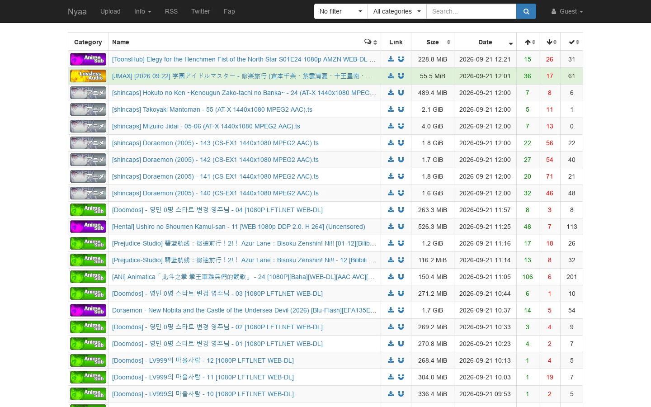Open the Upload page

tap(110, 11)
